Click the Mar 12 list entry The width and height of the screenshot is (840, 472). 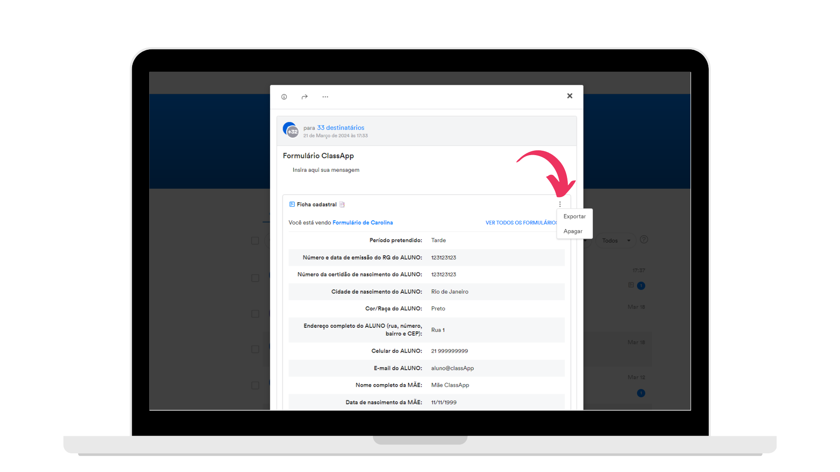coord(636,377)
